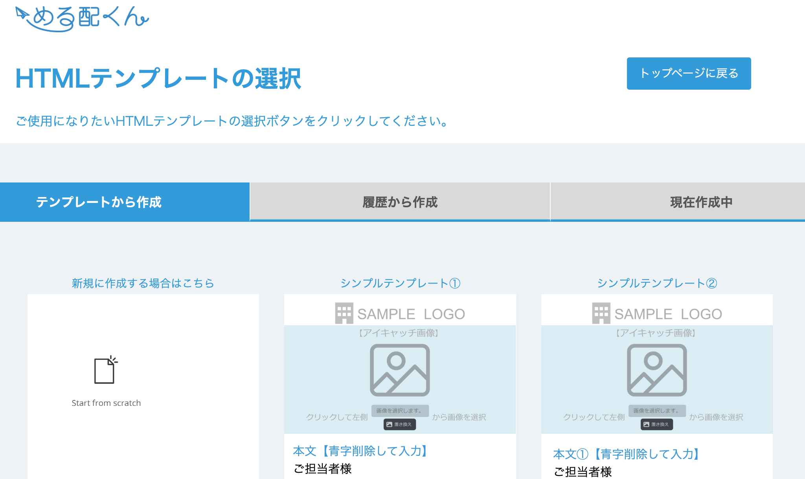Click 画像を選択します tooltip in Template ②
805x479 pixels.
[657, 411]
